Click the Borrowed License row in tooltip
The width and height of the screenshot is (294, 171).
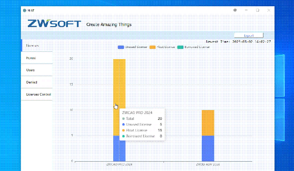point(142,136)
